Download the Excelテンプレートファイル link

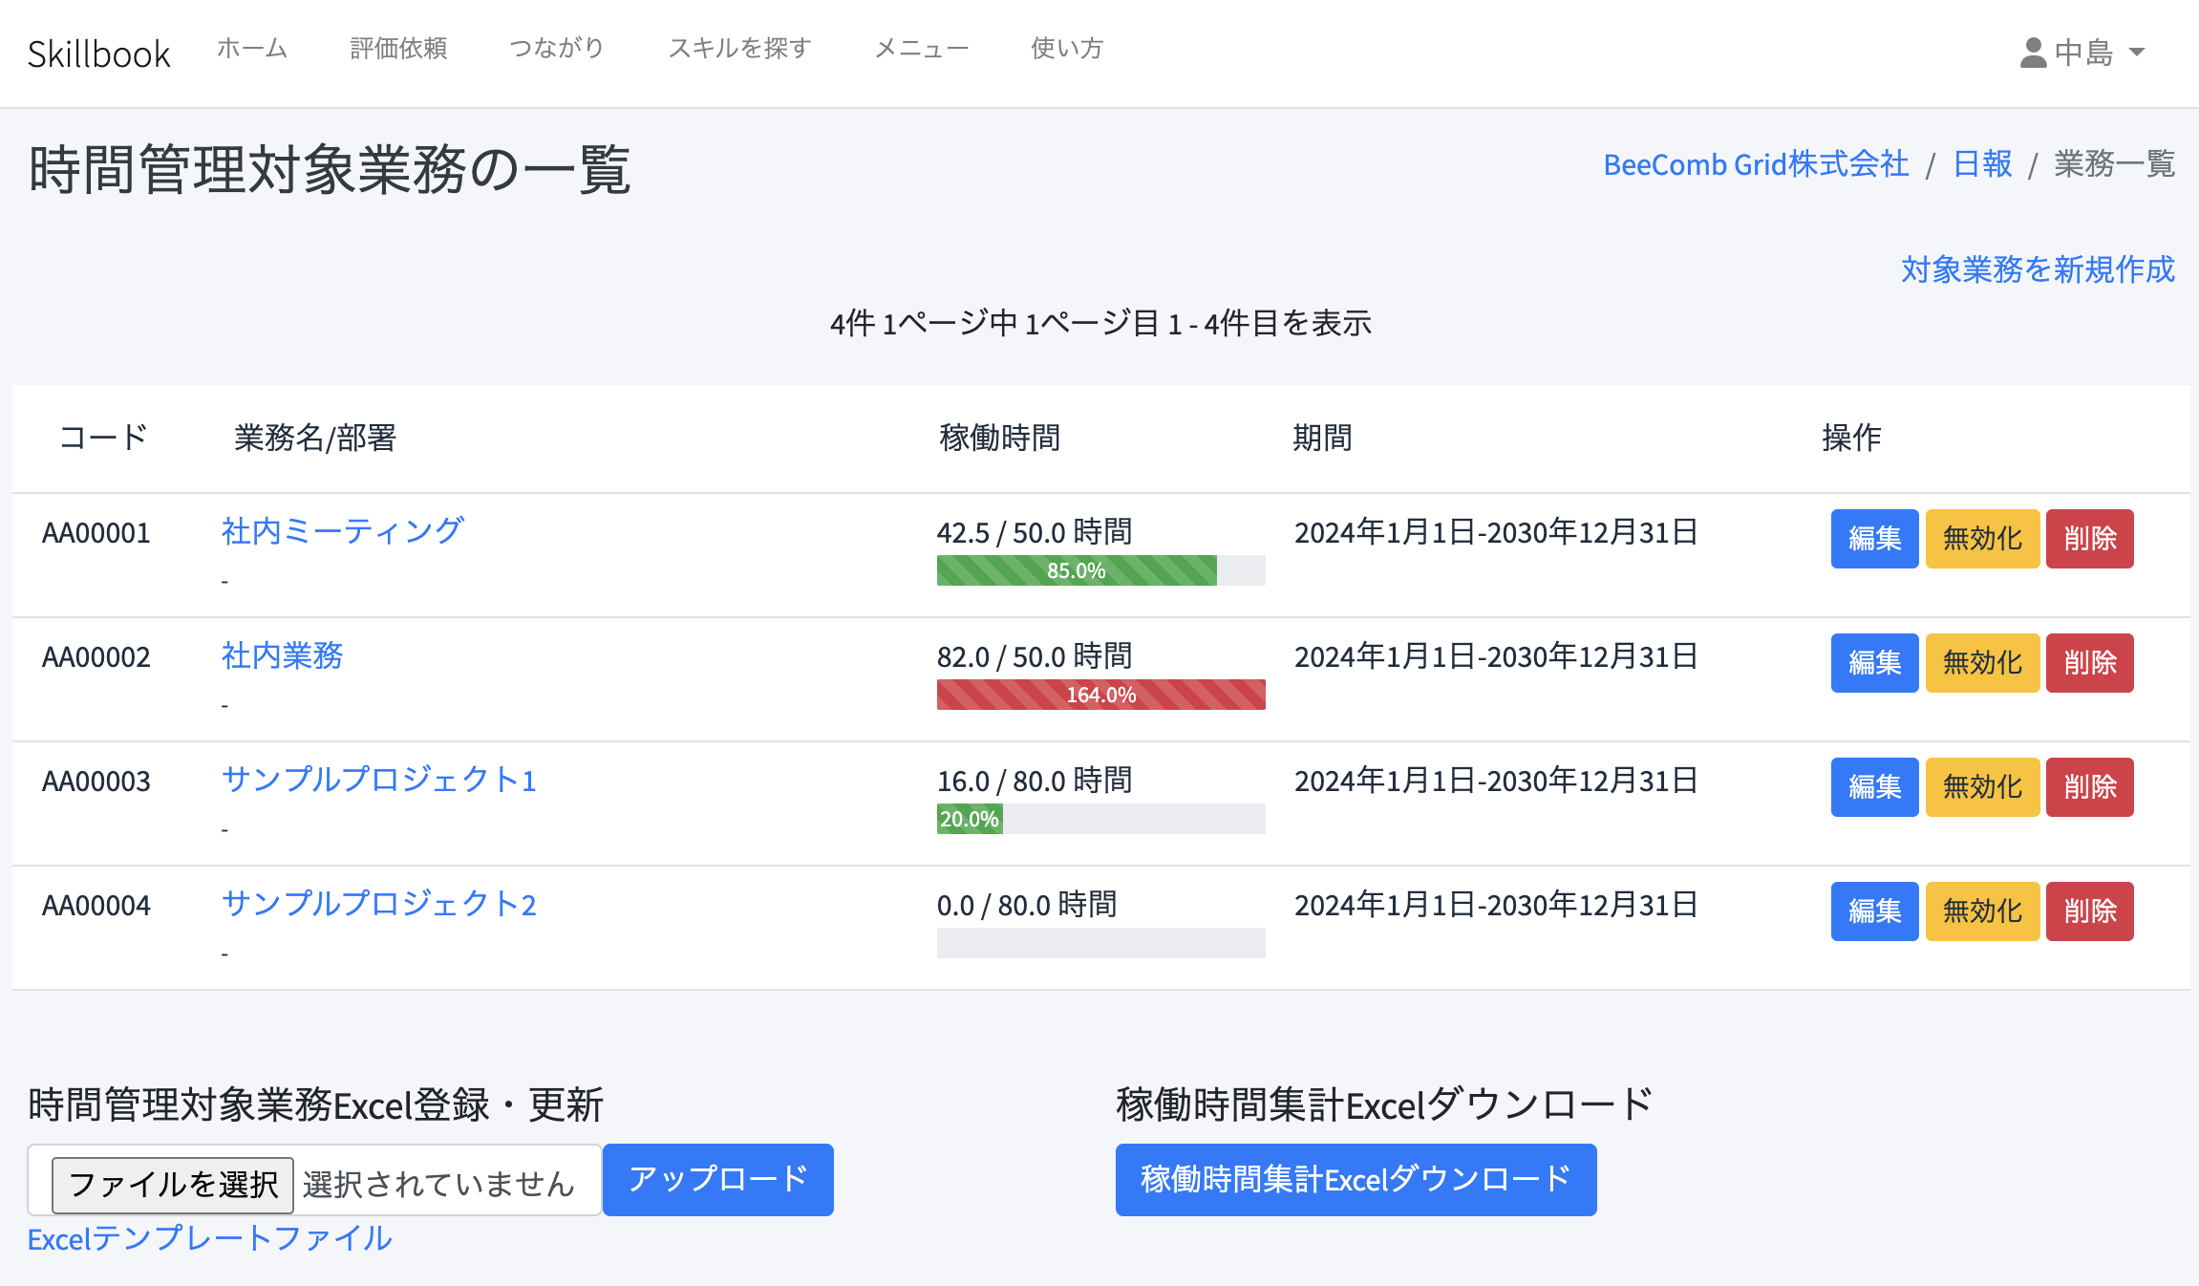pyautogui.click(x=209, y=1239)
